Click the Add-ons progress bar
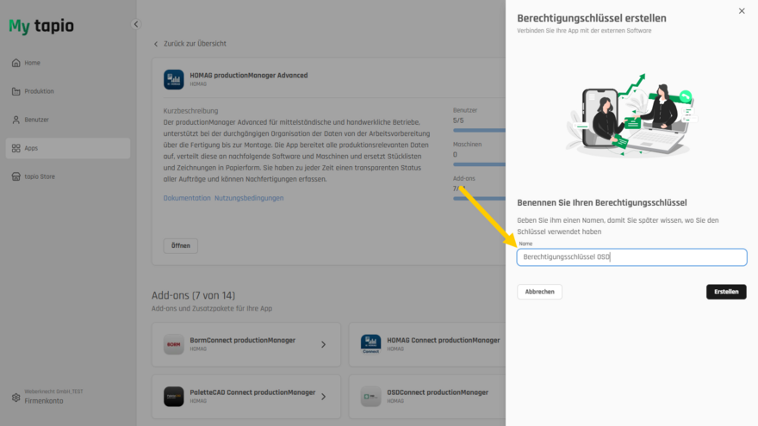This screenshot has width=758, height=426. point(479,199)
